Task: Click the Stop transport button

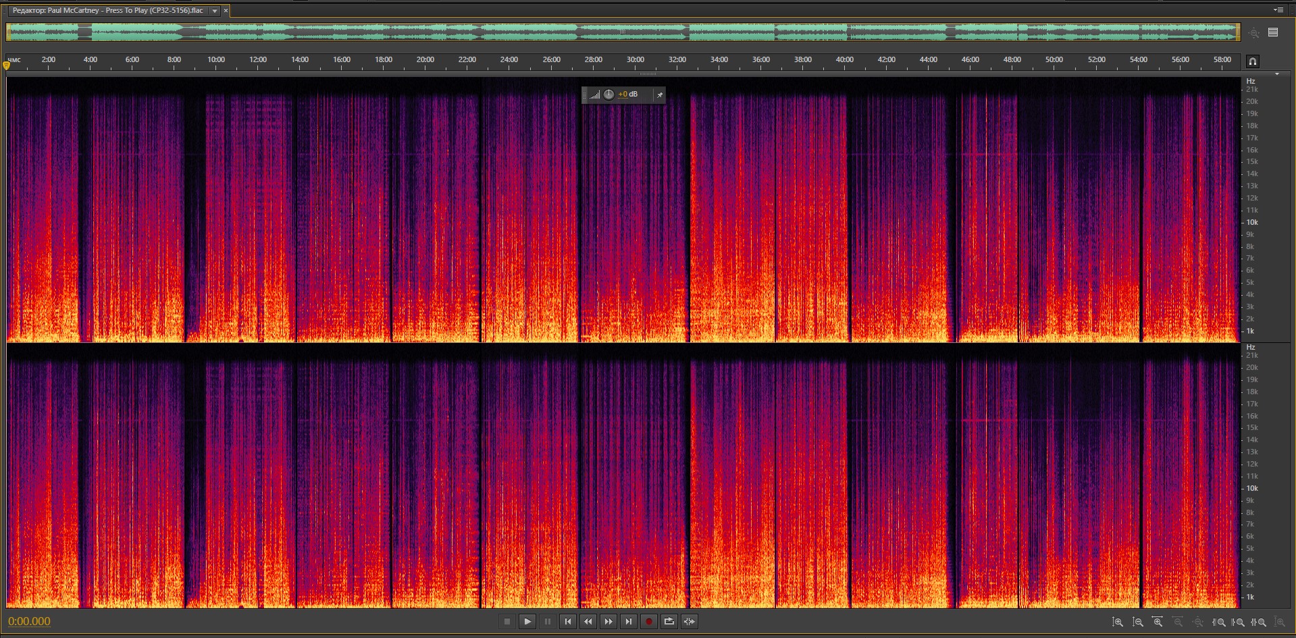Action: (x=507, y=622)
